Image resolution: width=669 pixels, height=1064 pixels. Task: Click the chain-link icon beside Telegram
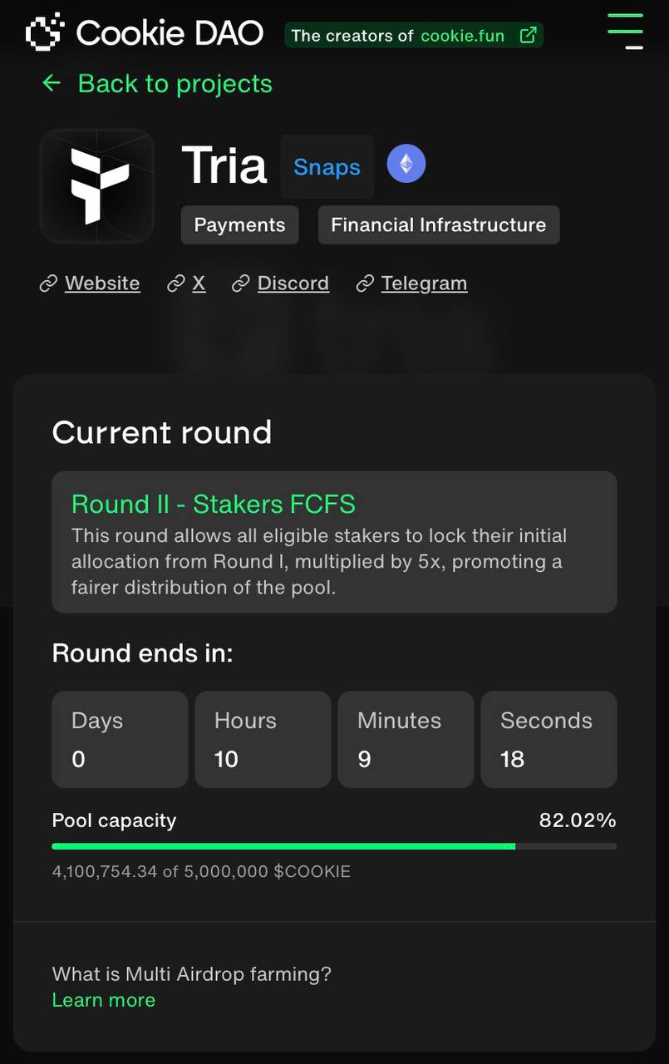coord(365,283)
